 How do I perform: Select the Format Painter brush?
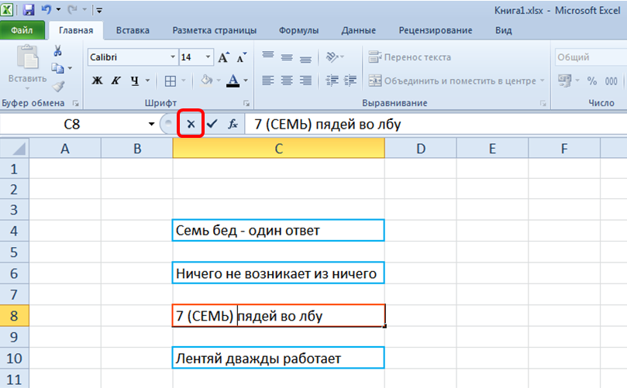pyautogui.click(x=58, y=86)
